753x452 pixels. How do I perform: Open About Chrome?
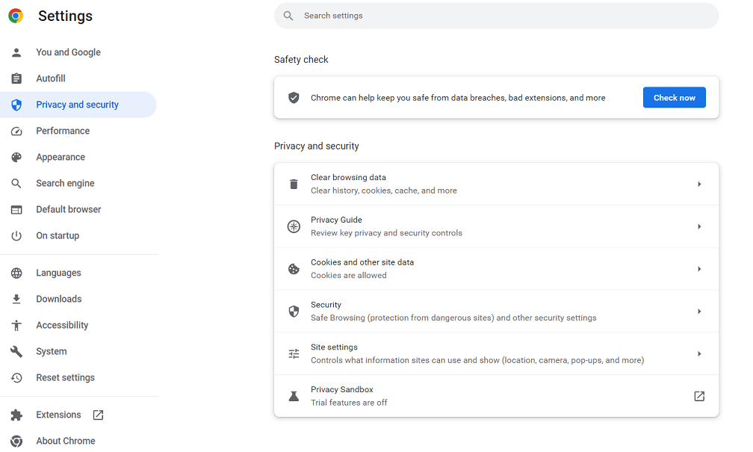coord(65,441)
